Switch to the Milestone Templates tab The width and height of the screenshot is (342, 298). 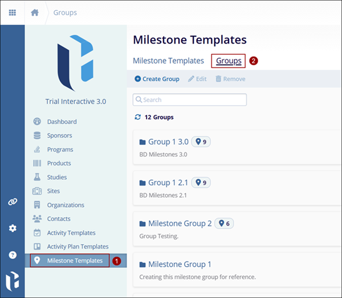[x=168, y=61]
